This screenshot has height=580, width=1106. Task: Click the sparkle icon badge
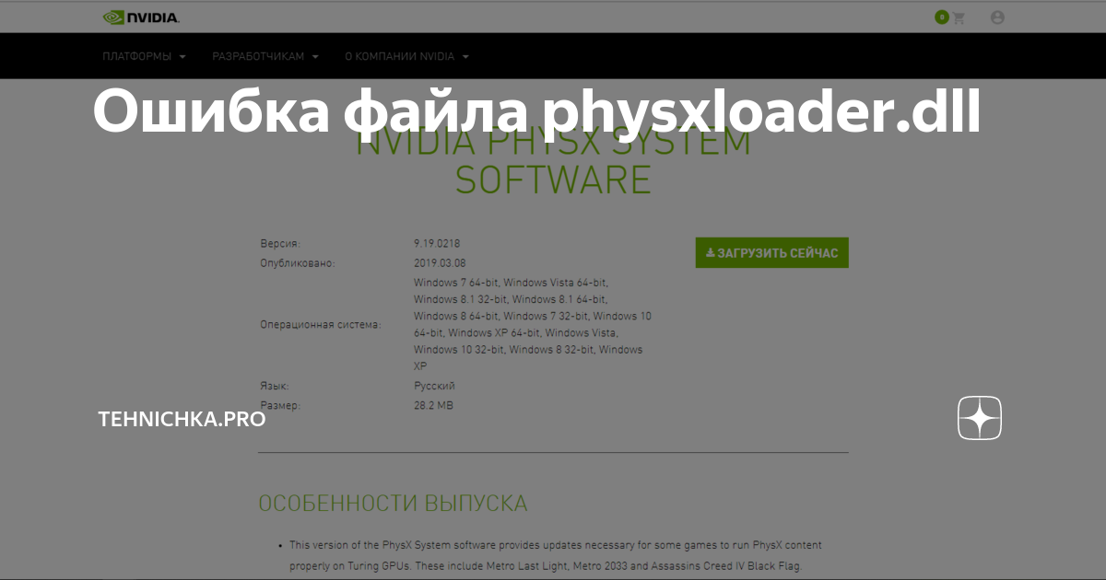980,419
